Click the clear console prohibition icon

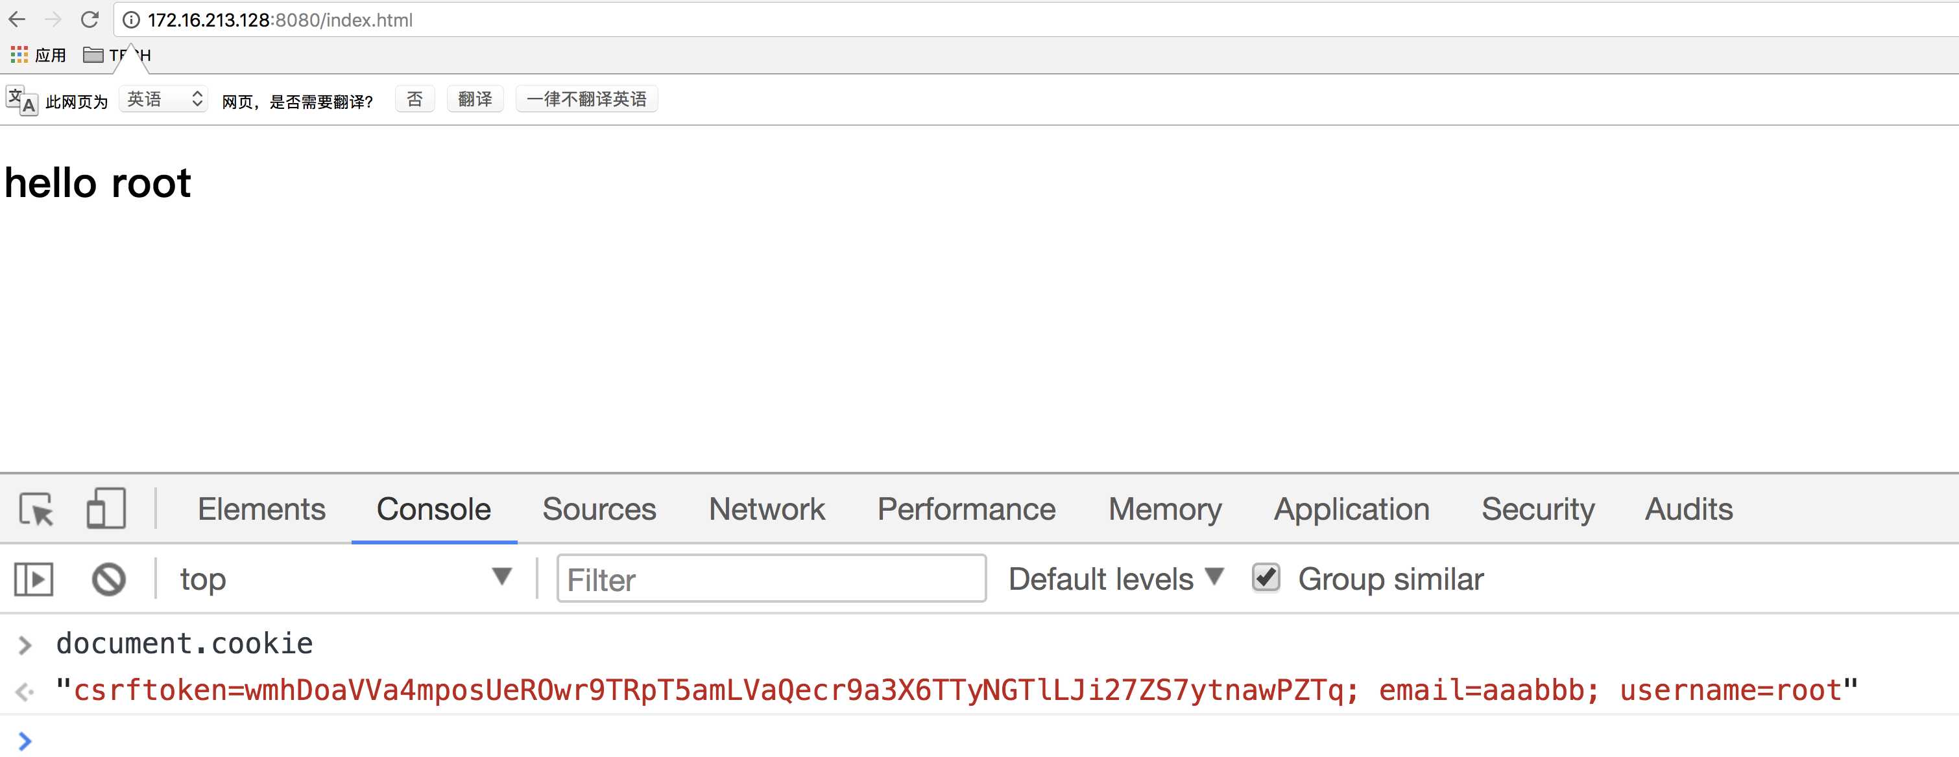point(109,578)
